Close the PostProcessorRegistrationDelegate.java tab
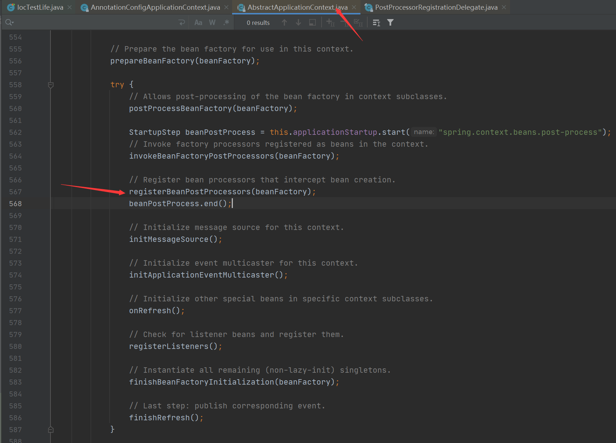Viewport: 616px width, 443px height. pos(504,7)
